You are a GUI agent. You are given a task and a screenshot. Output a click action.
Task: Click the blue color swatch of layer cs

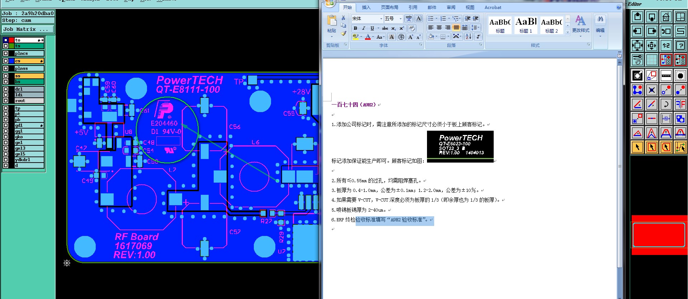(x=11, y=61)
